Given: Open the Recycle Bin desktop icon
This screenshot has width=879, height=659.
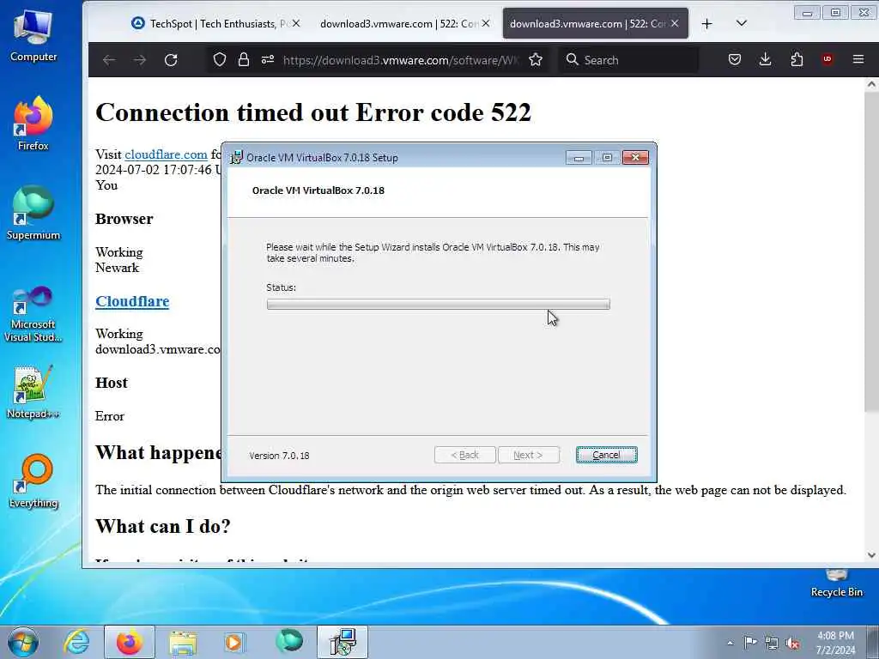Looking at the screenshot, I should pos(836,583).
